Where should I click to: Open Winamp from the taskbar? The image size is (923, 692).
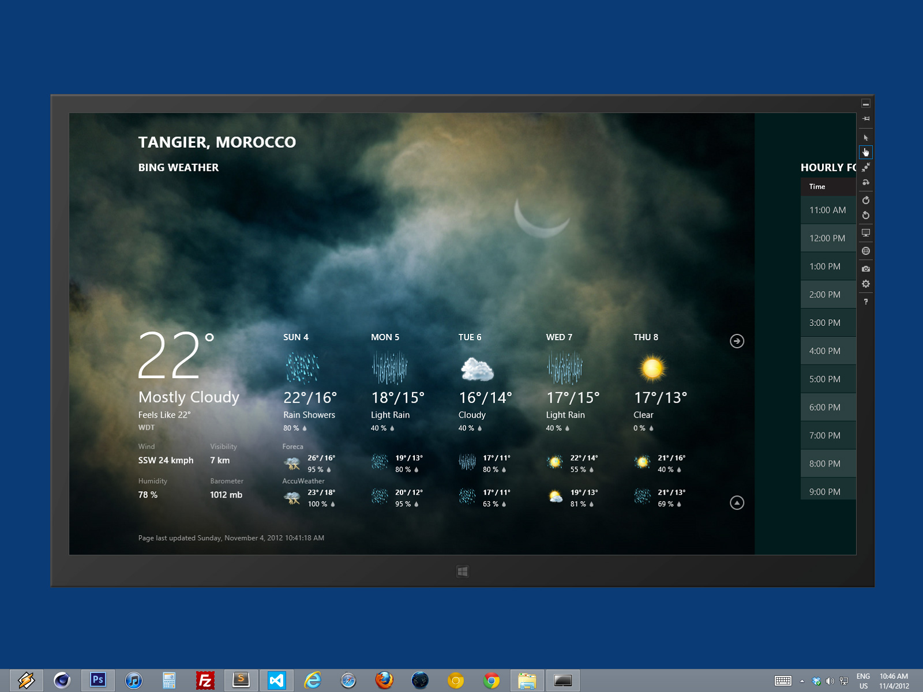pyautogui.click(x=26, y=681)
